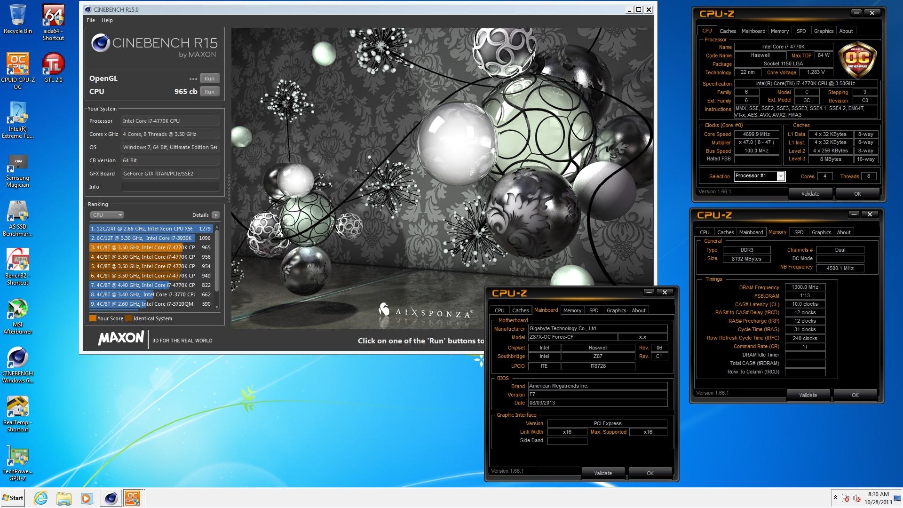The image size is (903, 508).
Task: Click OK in the Mainboard CPU-Z window
Action: (x=650, y=473)
